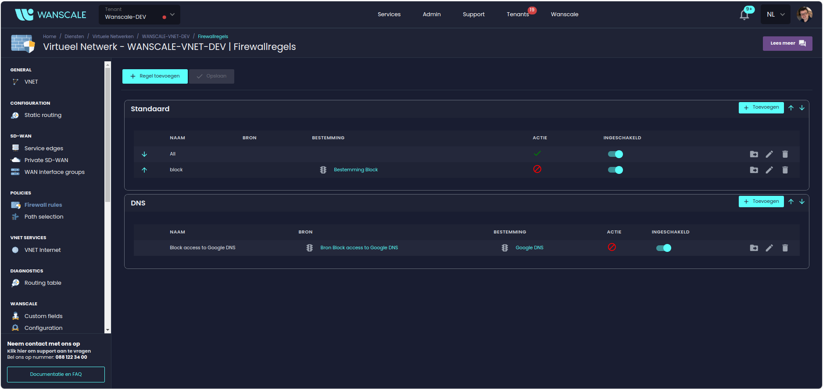Open the 'Bestemming Block' destination link
823x389 pixels.
click(x=355, y=170)
